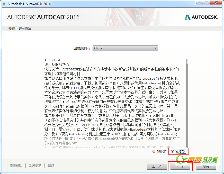Click the 'Autodesk' first line of the agreement
This screenshot has height=174, width=224.
pyautogui.click(x=52, y=60)
